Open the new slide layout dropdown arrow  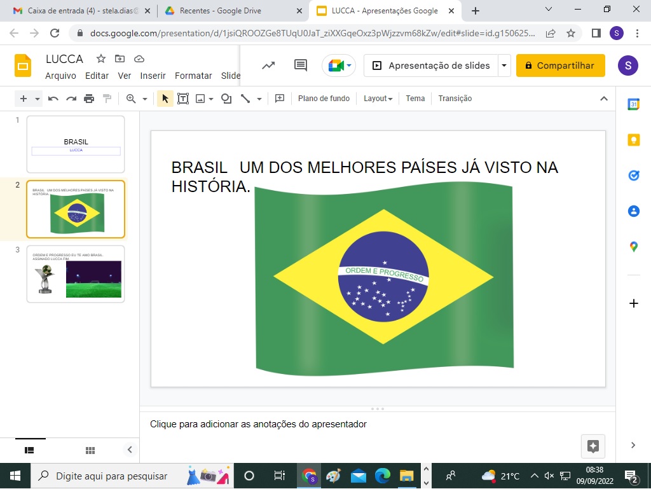[x=38, y=99]
